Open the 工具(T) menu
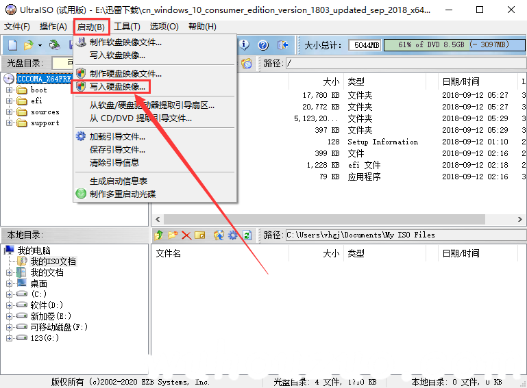Screen dimensions: 527x388 127,27
